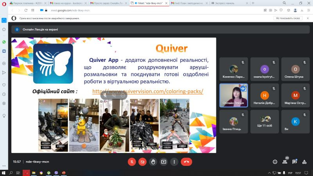Open chat with everyone icon
The height and width of the screenshot is (176, 313).
tap(295, 162)
